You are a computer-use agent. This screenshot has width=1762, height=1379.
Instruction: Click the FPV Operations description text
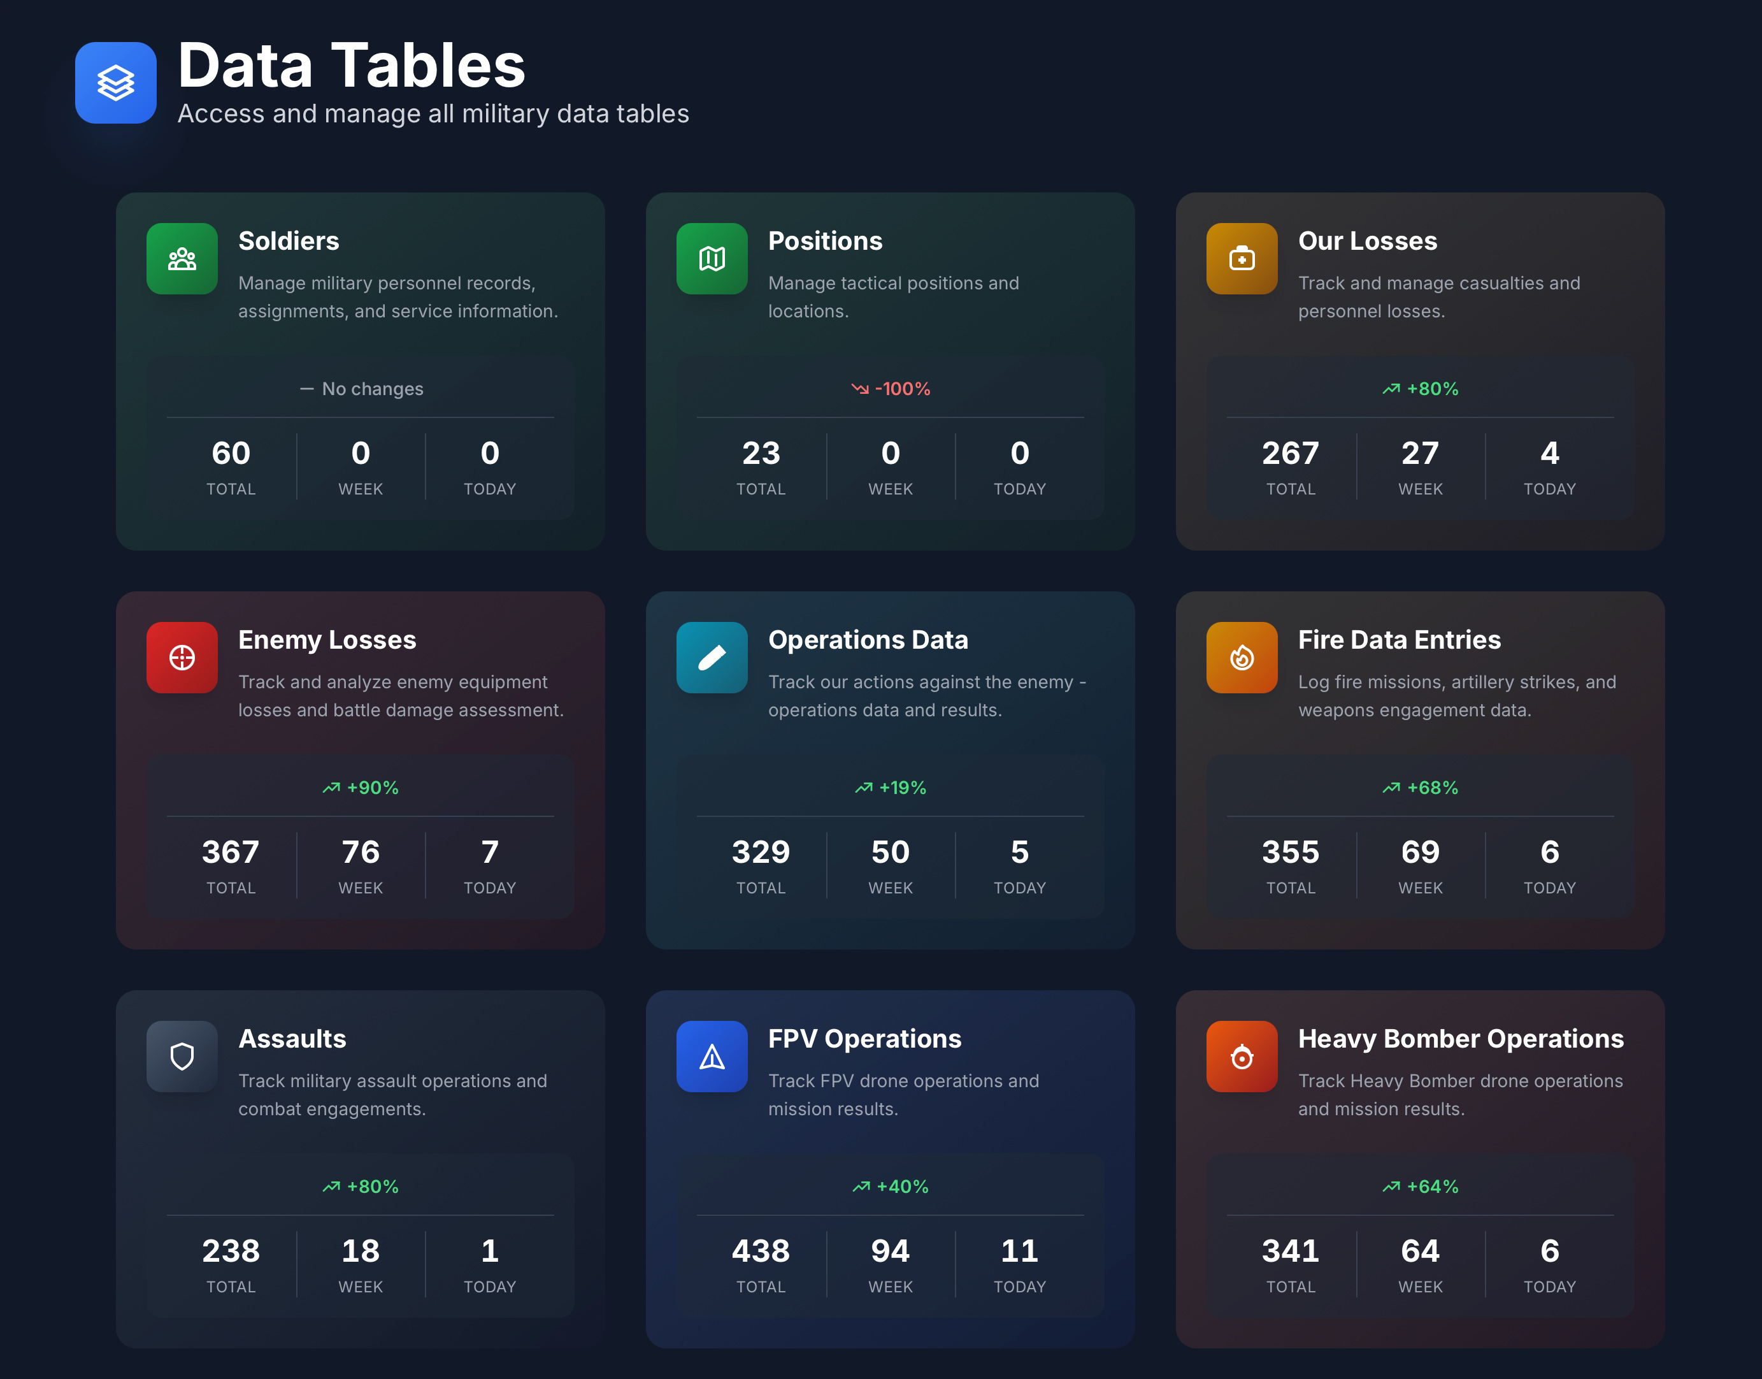click(x=903, y=1095)
